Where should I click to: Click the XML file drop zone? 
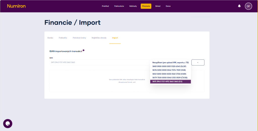tap(127, 81)
